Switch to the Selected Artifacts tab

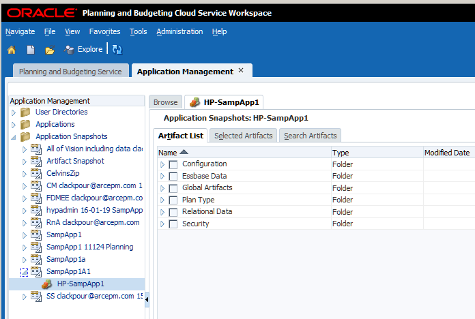(243, 136)
